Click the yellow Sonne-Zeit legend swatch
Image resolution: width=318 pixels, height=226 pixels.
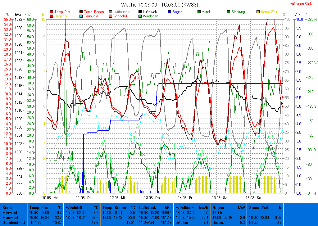coord(258,12)
